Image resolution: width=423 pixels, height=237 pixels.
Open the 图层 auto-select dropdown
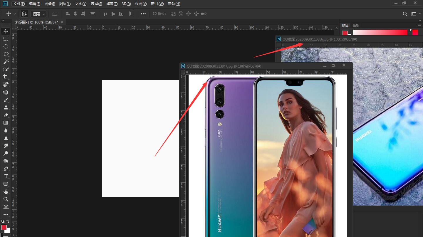tap(39, 14)
